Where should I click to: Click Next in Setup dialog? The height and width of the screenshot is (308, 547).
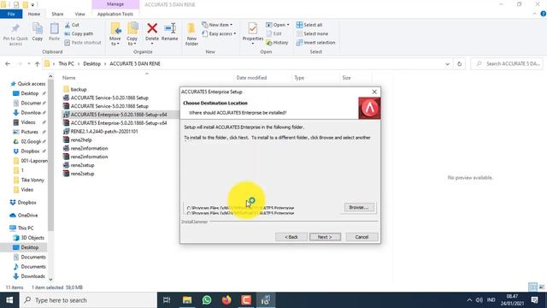coord(325,237)
